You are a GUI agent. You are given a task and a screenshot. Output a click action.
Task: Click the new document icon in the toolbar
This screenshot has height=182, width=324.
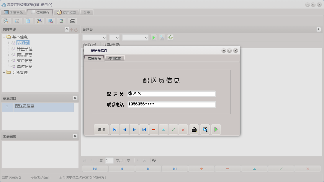click(x=28, y=21)
